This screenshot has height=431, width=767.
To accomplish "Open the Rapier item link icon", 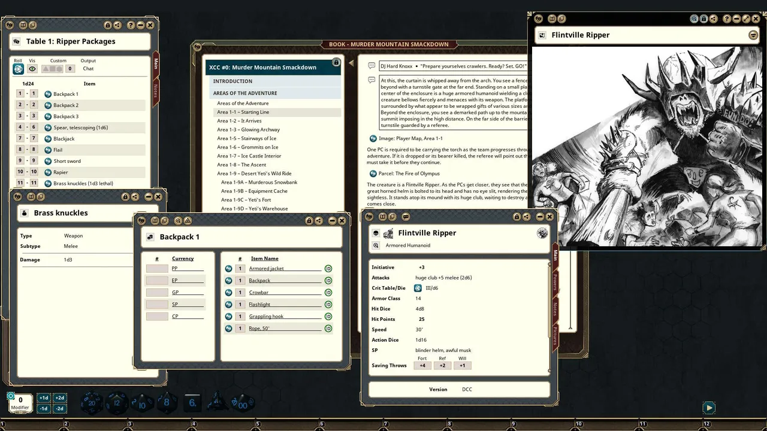I will tap(49, 172).
